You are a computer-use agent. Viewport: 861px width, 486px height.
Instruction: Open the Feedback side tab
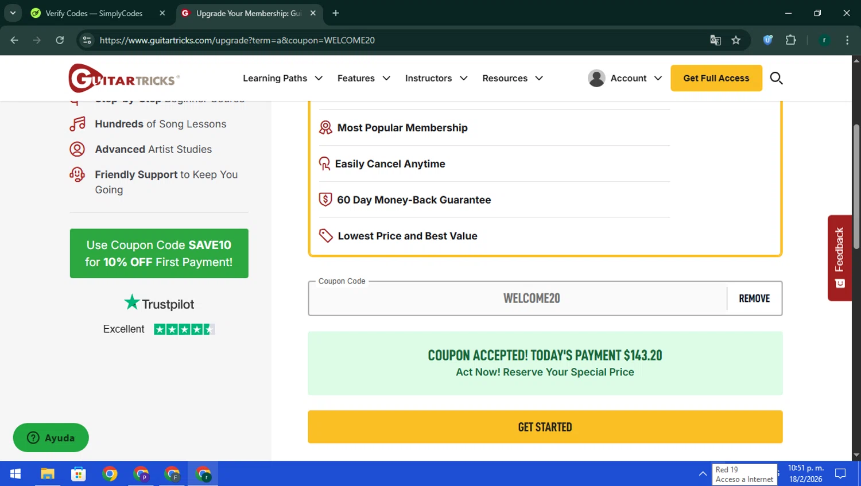(840, 258)
